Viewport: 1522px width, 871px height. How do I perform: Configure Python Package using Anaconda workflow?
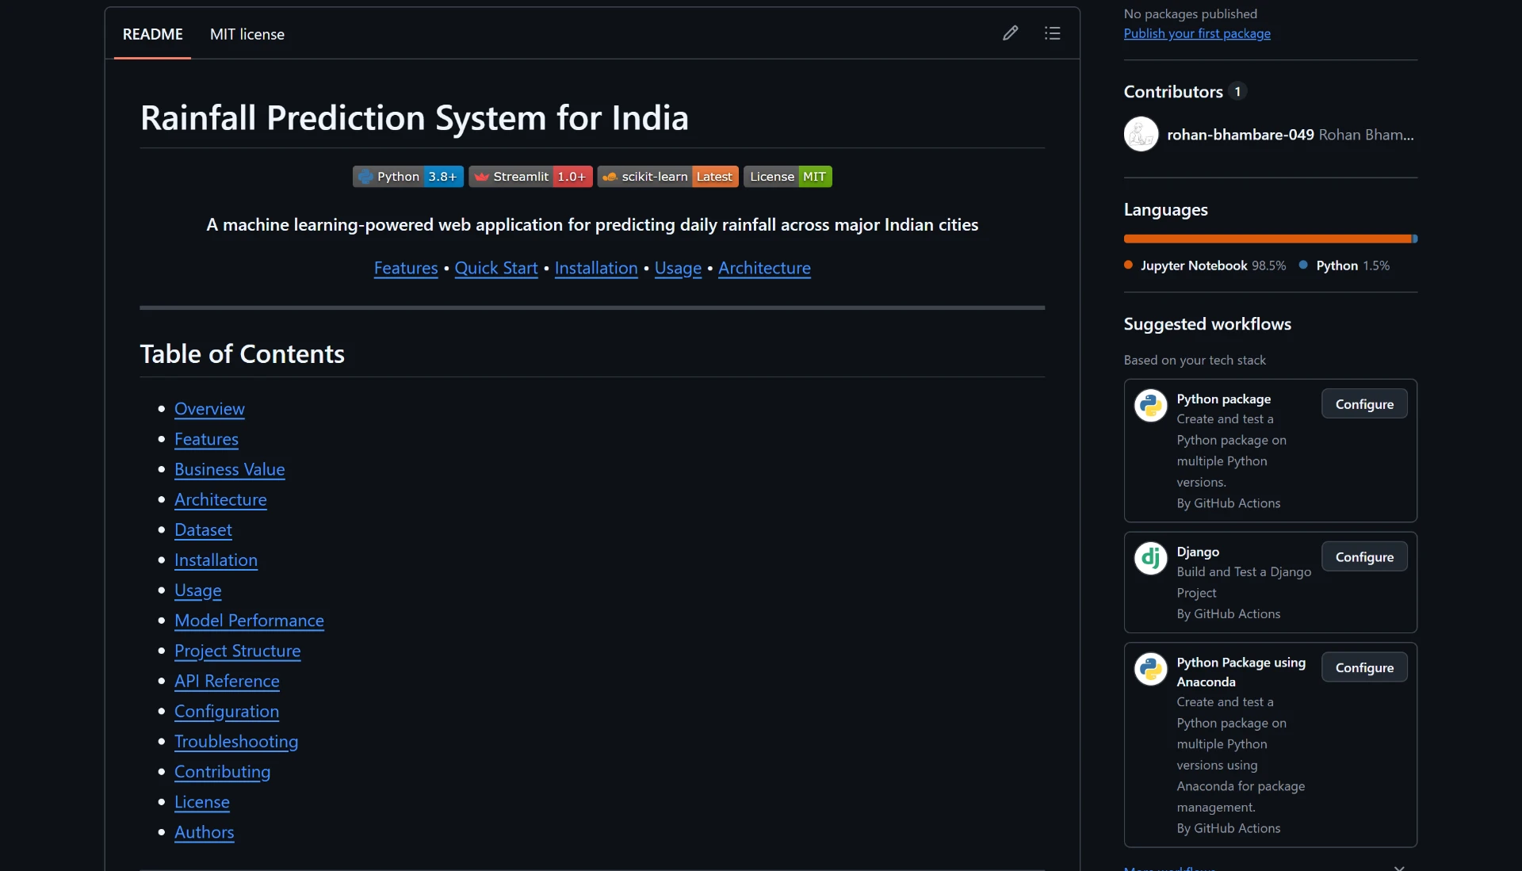tap(1364, 668)
